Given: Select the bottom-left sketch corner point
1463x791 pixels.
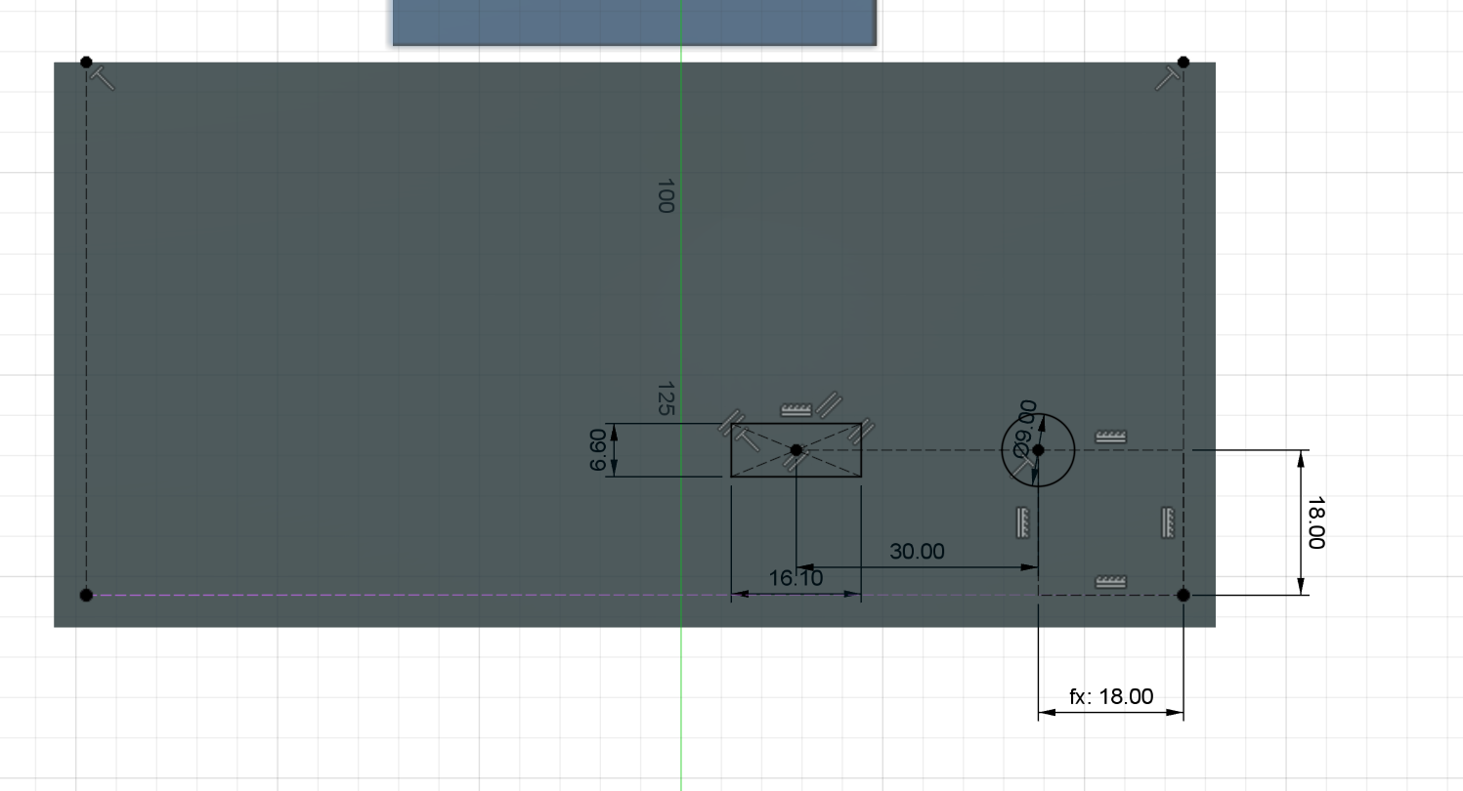Looking at the screenshot, I should (x=86, y=595).
